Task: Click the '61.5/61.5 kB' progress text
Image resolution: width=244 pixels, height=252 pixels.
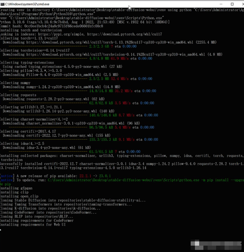Action: pos(101,151)
